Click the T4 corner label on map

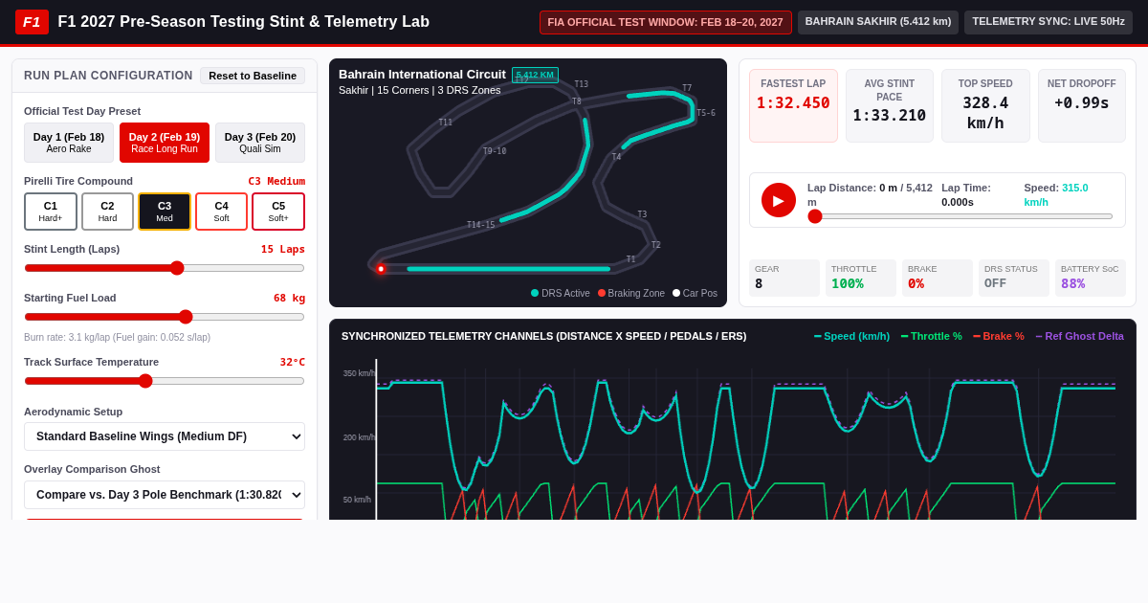[616, 157]
